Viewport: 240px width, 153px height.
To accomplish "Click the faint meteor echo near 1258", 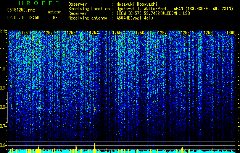I will coord(182,108).
